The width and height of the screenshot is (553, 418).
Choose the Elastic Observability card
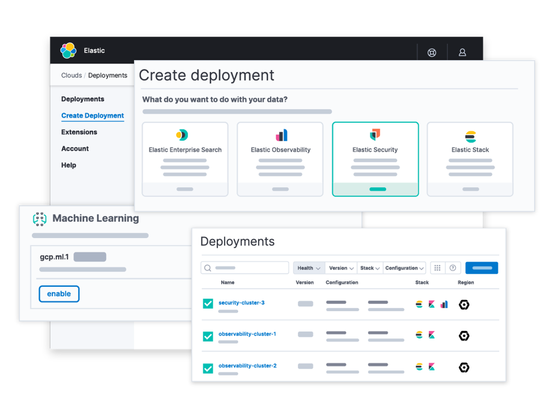(280, 159)
